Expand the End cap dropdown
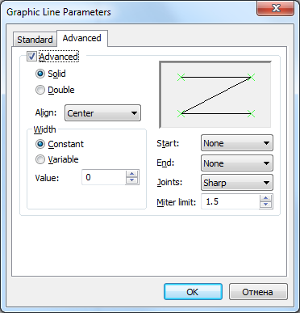This screenshot has width=300, height=313. click(237, 163)
